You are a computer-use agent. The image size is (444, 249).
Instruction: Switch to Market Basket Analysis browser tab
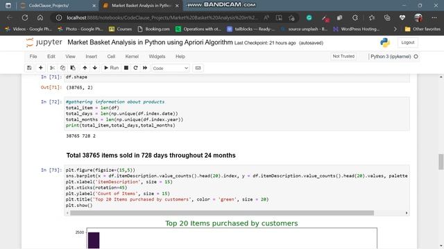pyautogui.click(x=141, y=6)
